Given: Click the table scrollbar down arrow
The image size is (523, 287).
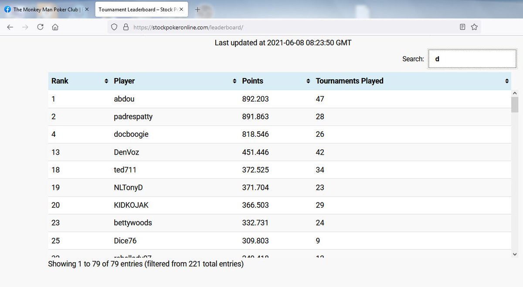Looking at the screenshot, I should 515,254.
